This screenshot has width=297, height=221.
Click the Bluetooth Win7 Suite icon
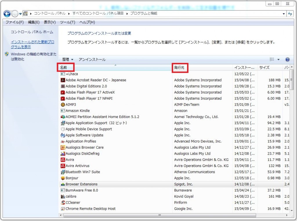[63, 172]
